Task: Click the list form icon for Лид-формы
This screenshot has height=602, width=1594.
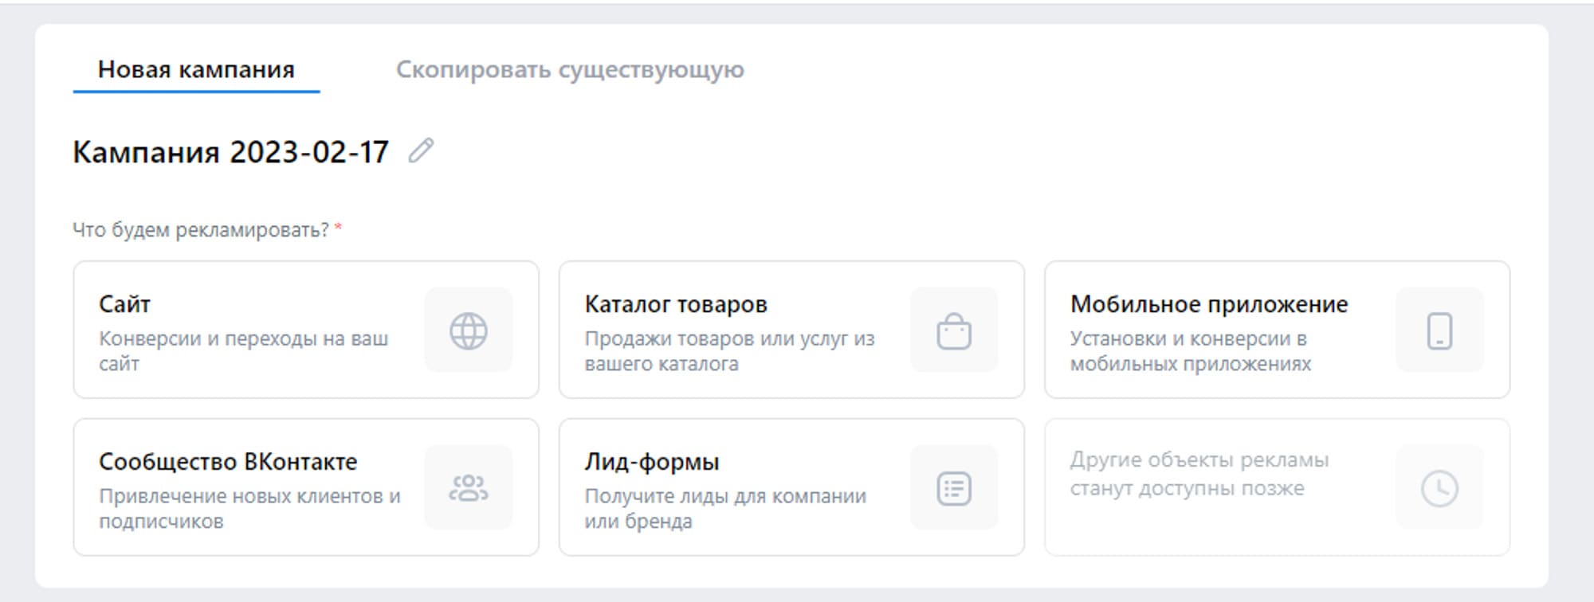Action: 953,488
